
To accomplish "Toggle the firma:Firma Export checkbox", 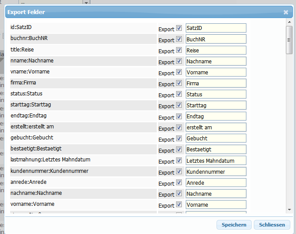I will click(179, 83).
